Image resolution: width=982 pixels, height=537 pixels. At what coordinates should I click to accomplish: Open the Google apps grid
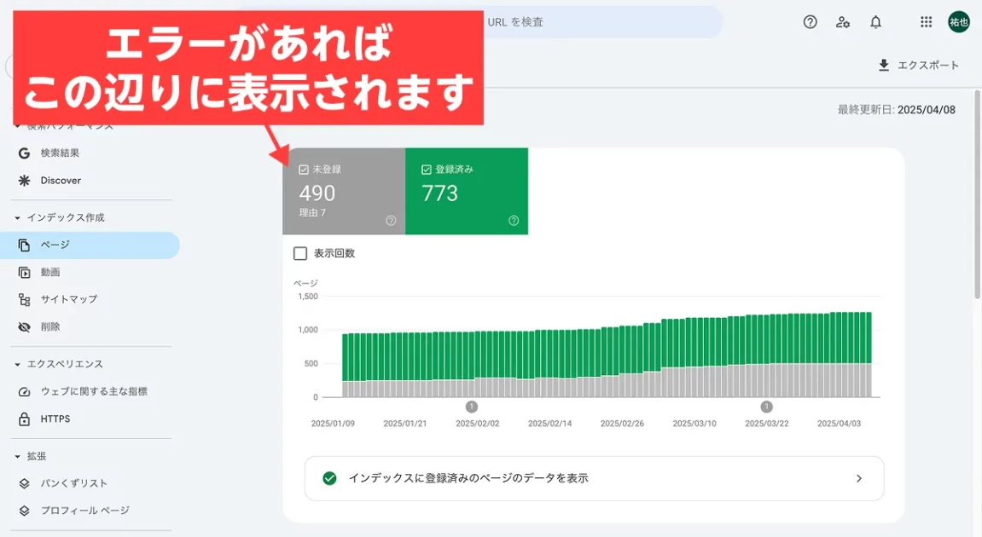926,22
